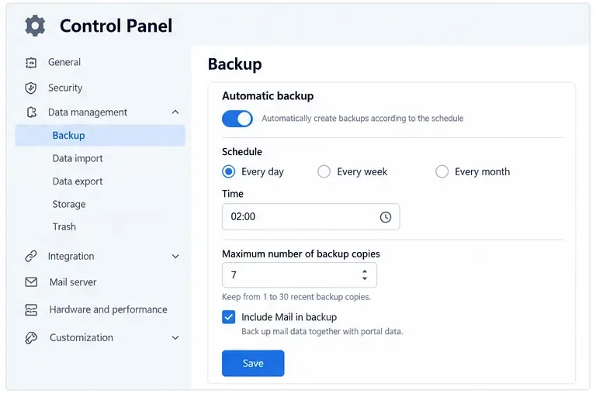
Task: Click the 'Maximum number of backup copies' label
Action: pyautogui.click(x=301, y=254)
